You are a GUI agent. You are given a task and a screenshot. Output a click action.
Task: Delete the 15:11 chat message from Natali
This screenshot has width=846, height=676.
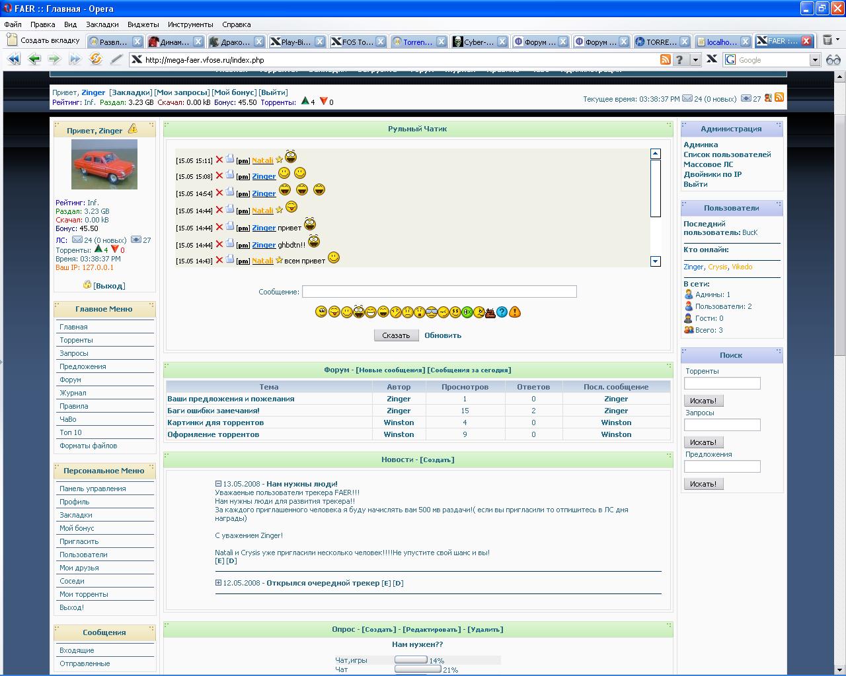219,160
